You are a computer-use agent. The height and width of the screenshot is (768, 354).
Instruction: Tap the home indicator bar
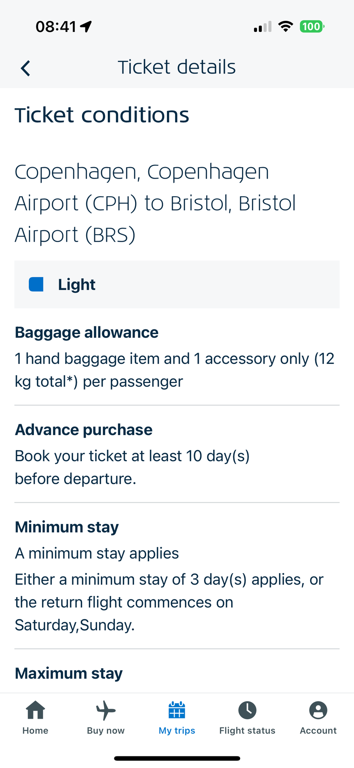click(177, 758)
